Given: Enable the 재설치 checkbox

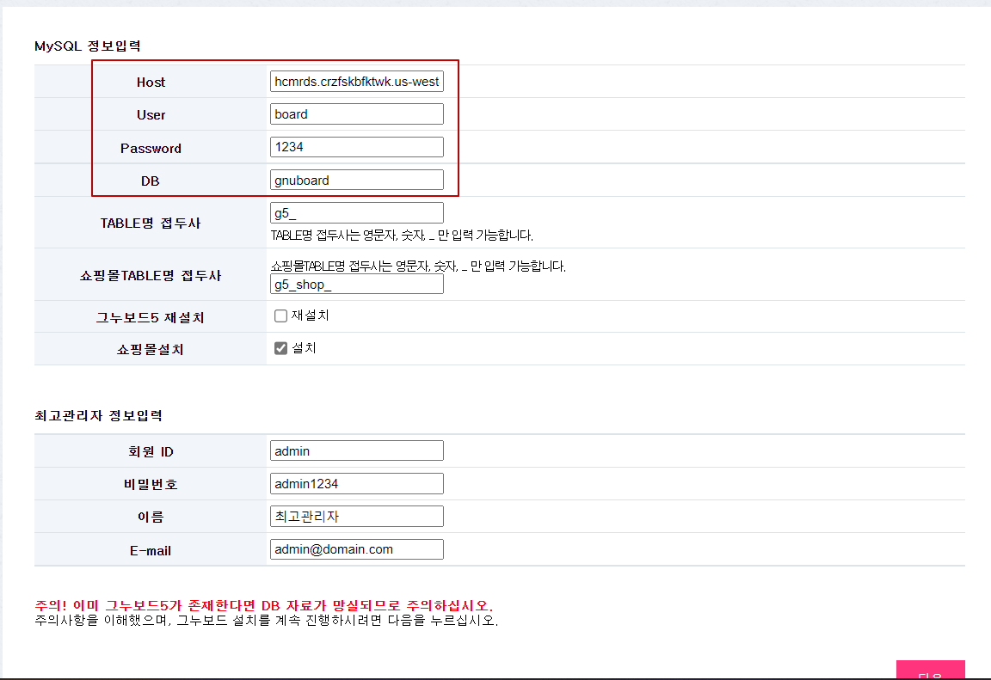Looking at the screenshot, I should [x=280, y=315].
